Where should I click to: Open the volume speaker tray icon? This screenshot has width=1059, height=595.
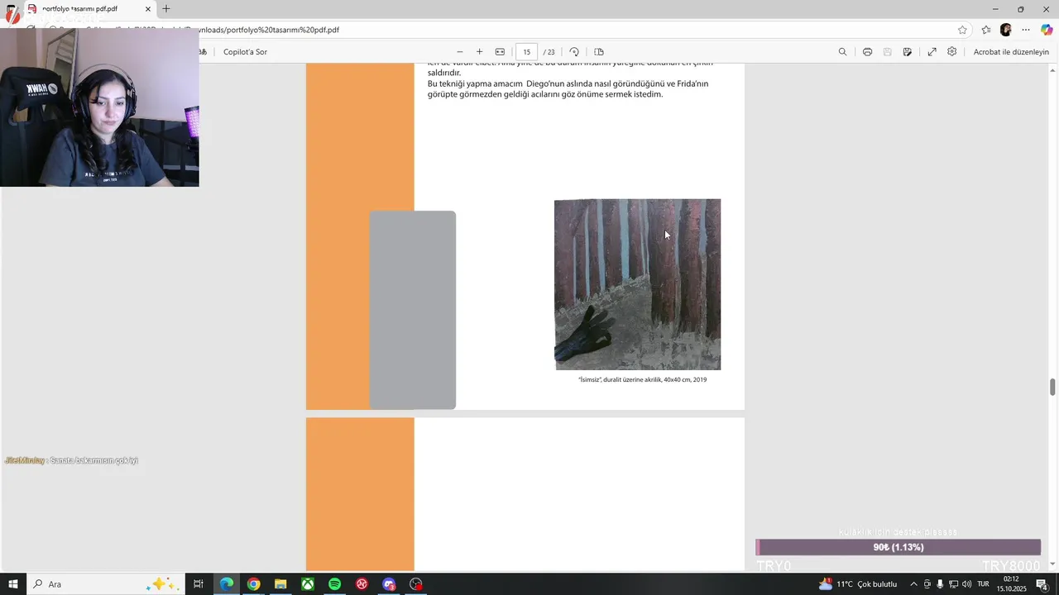coord(966,584)
